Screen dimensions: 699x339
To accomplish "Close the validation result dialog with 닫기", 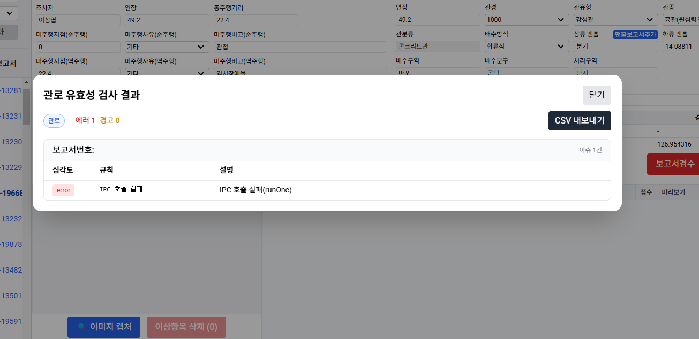I will pos(597,95).
